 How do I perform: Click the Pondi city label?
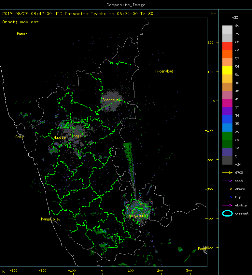(x=203, y=249)
